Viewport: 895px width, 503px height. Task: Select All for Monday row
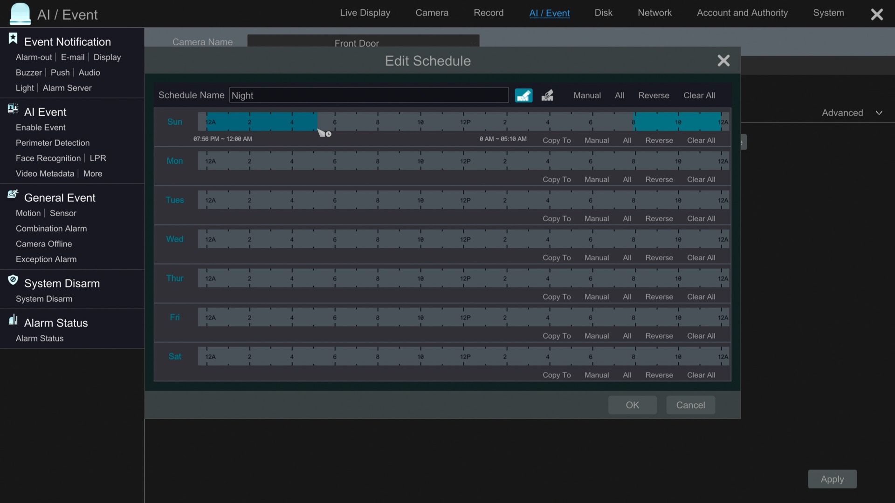(627, 179)
